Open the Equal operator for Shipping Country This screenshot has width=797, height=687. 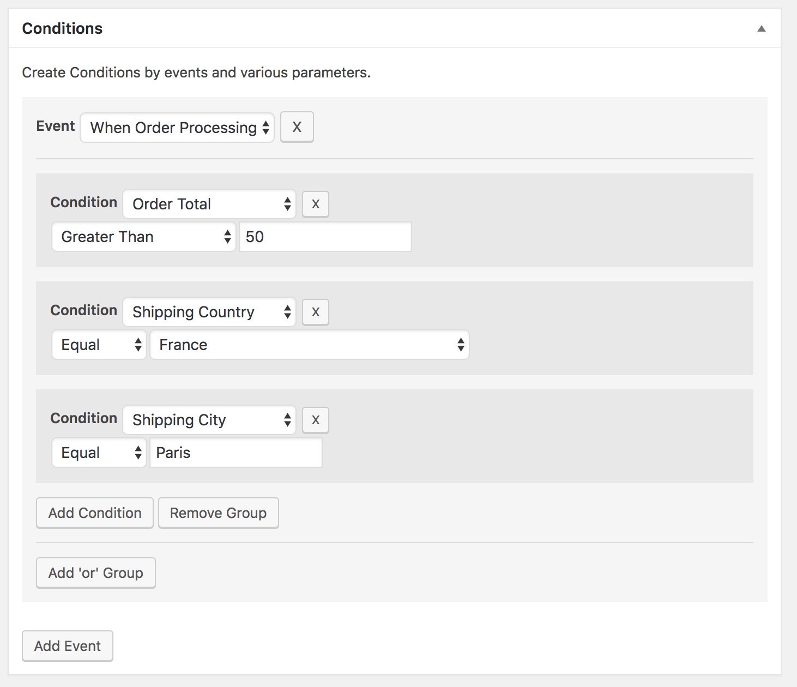point(99,345)
